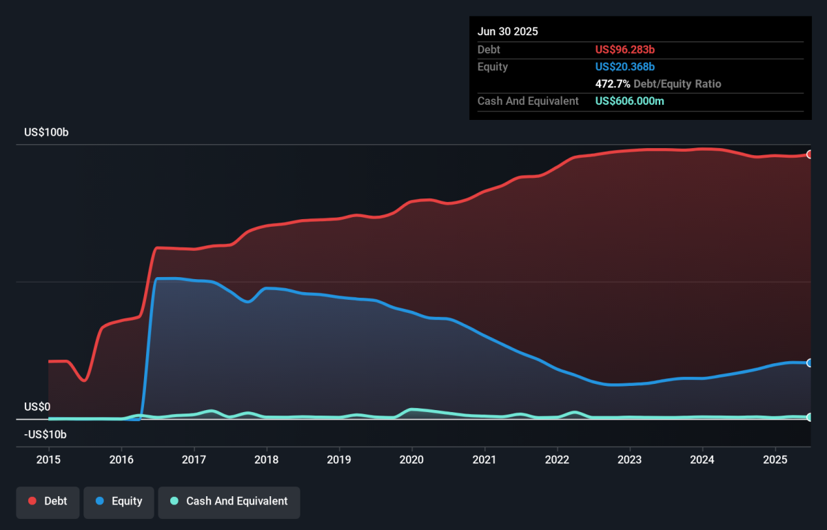
Task: Toggle the Equity series in legend
Action: tap(119, 501)
